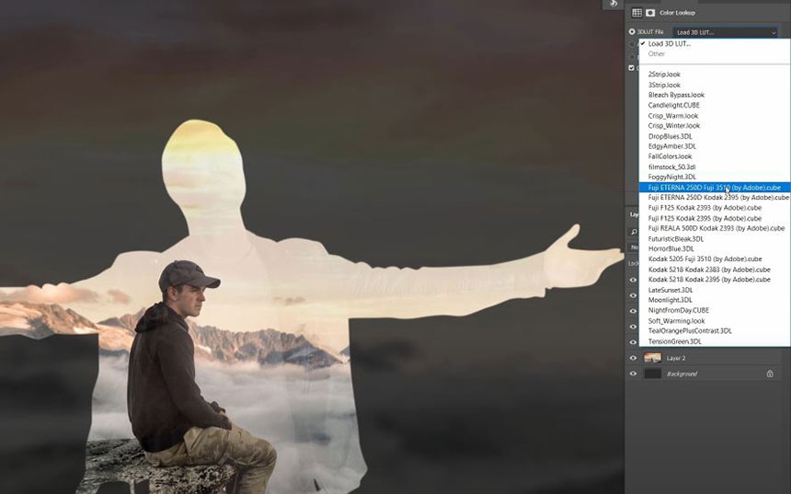Select the 3DLUT File radio button

(632, 32)
